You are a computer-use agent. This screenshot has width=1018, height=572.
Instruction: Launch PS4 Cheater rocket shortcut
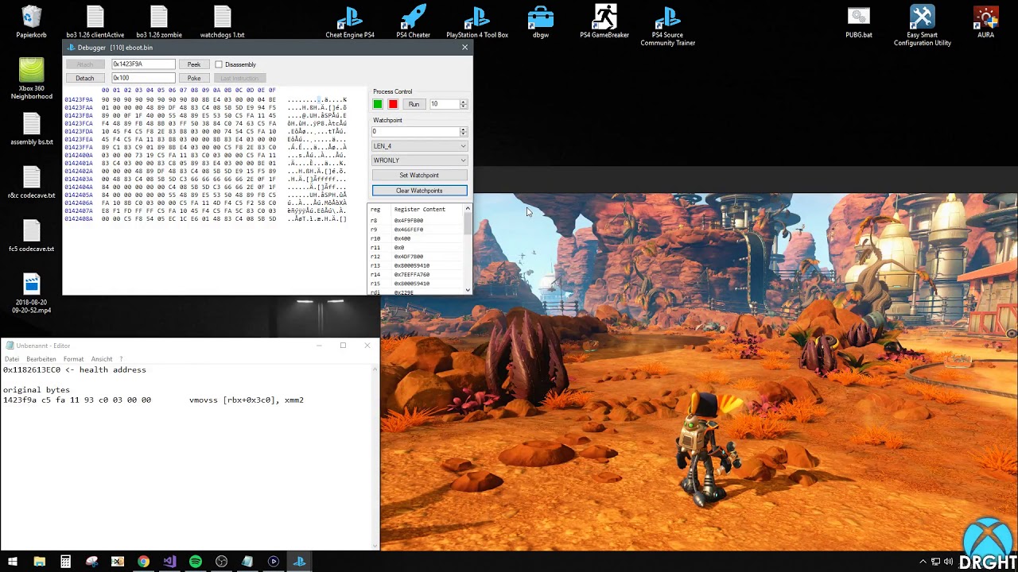tap(414, 22)
